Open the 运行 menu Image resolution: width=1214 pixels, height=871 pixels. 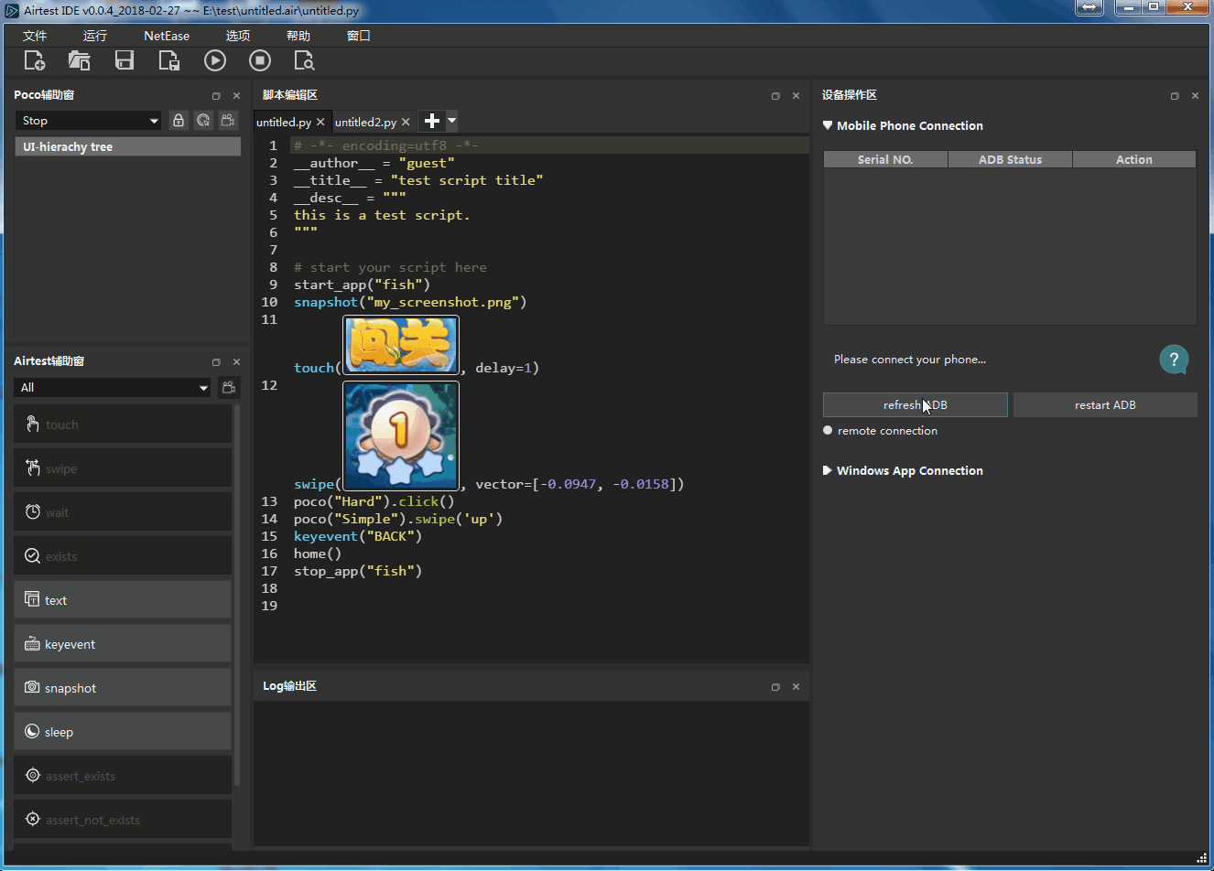[95, 36]
